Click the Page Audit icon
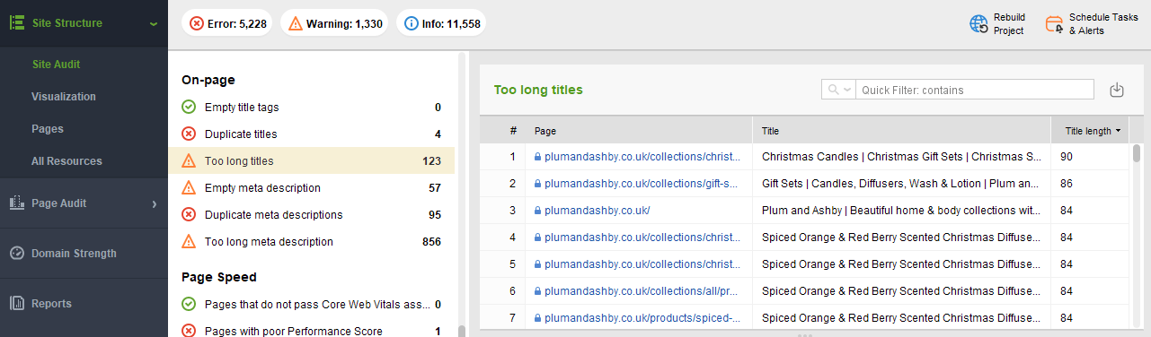The image size is (1151, 337). tap(16, 203)
